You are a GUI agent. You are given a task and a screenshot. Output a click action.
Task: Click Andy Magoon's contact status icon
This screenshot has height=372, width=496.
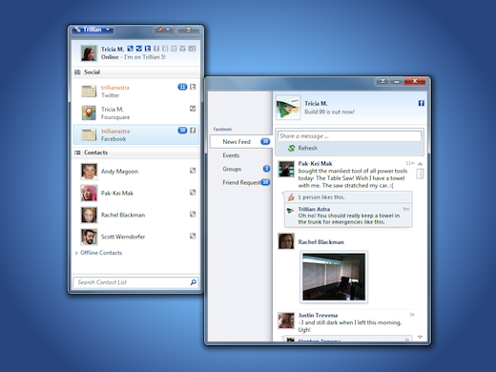click(193, 171)
